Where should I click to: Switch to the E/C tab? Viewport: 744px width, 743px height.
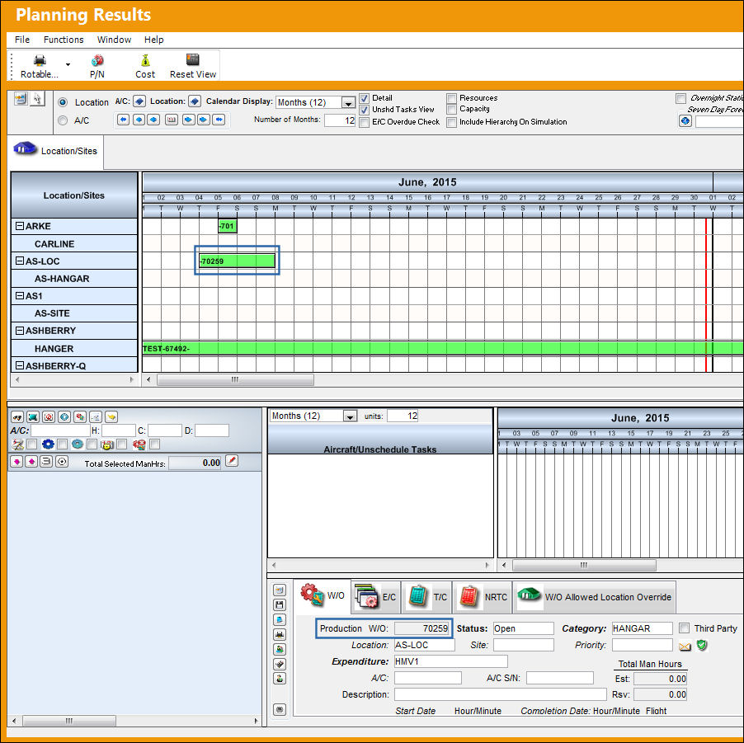(x=376, y=597)
